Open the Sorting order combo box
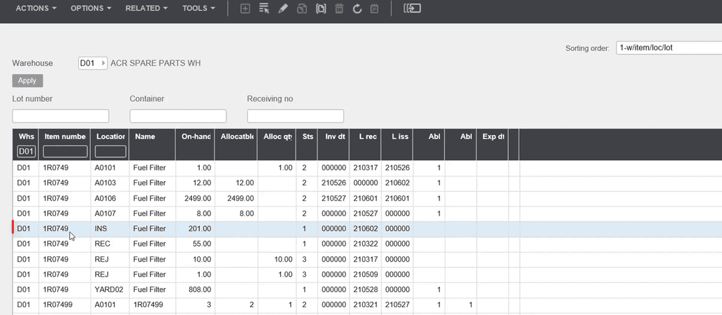 coord(668,48)
